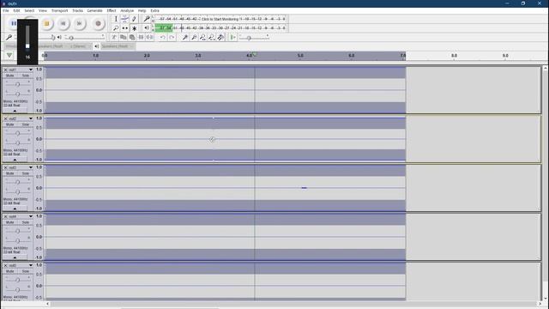Screen dimensions: 549x309
Task: Click the green pinned play head triangle
Action: pyautogui.click(x=9, y=55)
